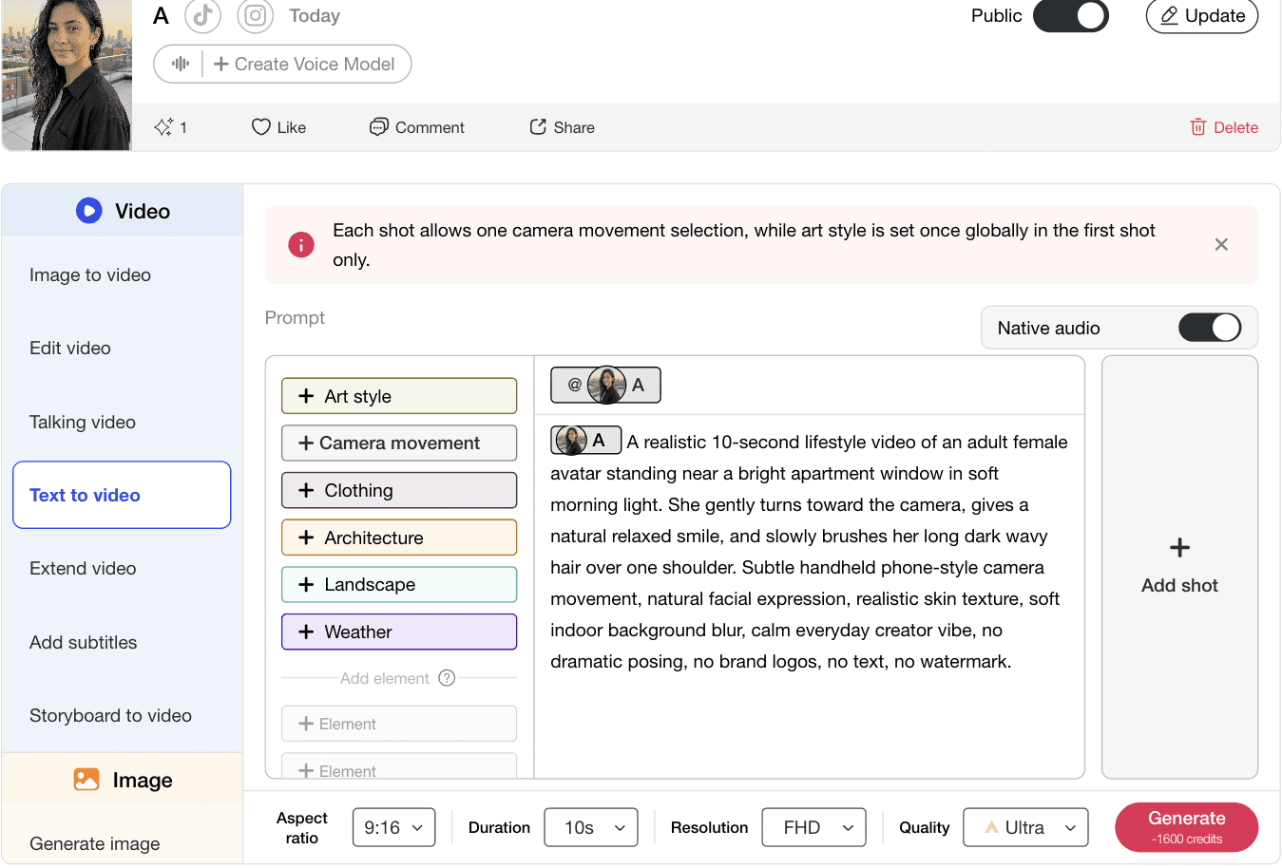
Task: Toggle the Public switch
Action: pyautogui.click(x=1071, y=15)
